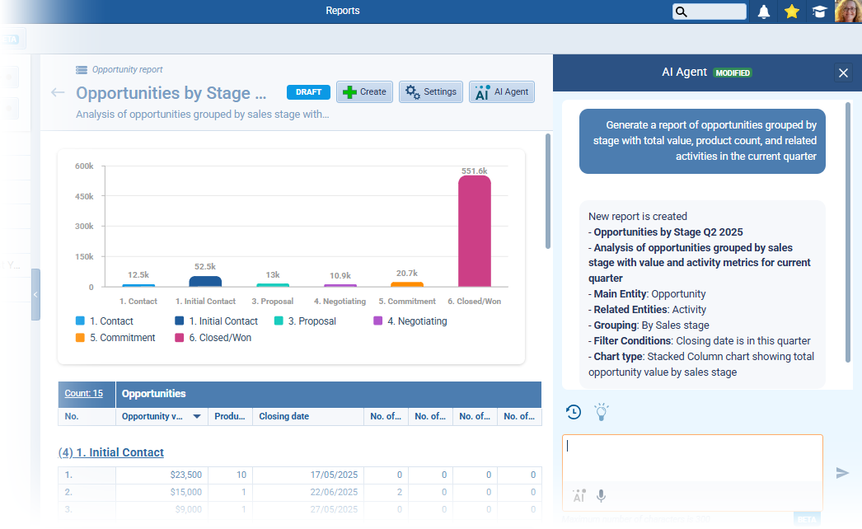
Task: Click the user profile avatar
Action: point(847,12)
